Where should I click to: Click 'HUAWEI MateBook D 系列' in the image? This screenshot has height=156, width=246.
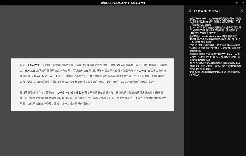(70, 93)
